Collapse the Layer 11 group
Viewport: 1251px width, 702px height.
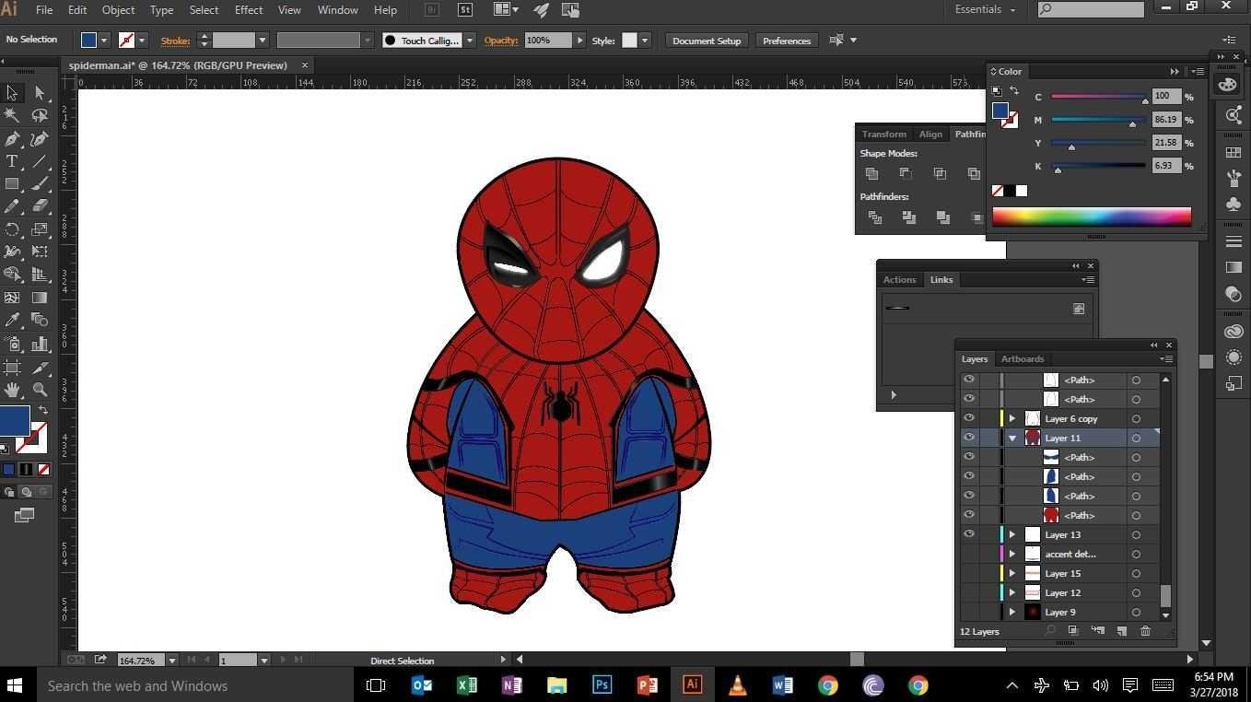1012,438
